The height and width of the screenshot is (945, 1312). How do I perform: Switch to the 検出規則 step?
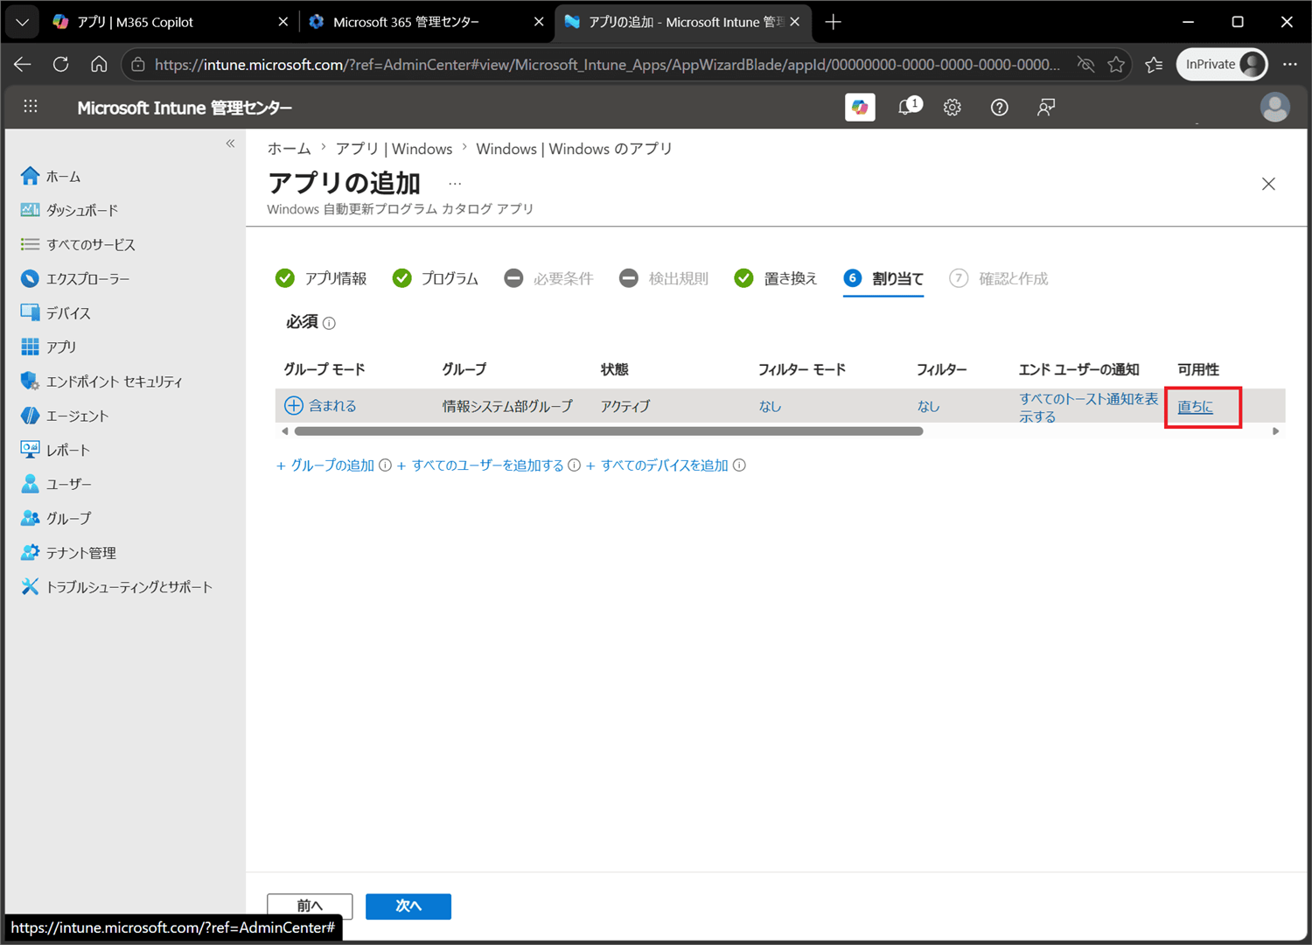tap(664, 278)
